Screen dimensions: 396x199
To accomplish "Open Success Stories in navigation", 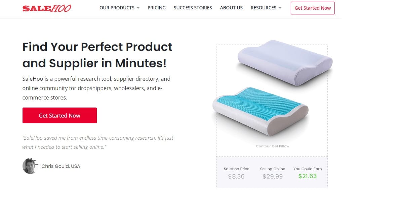I will click(x=193, y=8).
